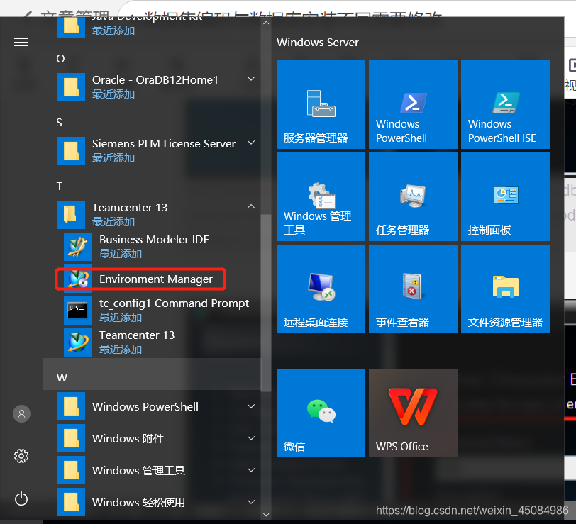Open the Start menu hamburger icon

21,43
